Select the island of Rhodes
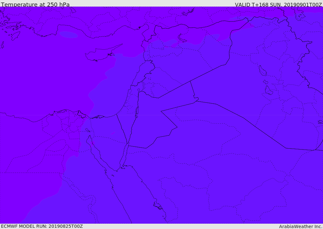The height and width of the screenshot is (229, 323). click(15, 36)
